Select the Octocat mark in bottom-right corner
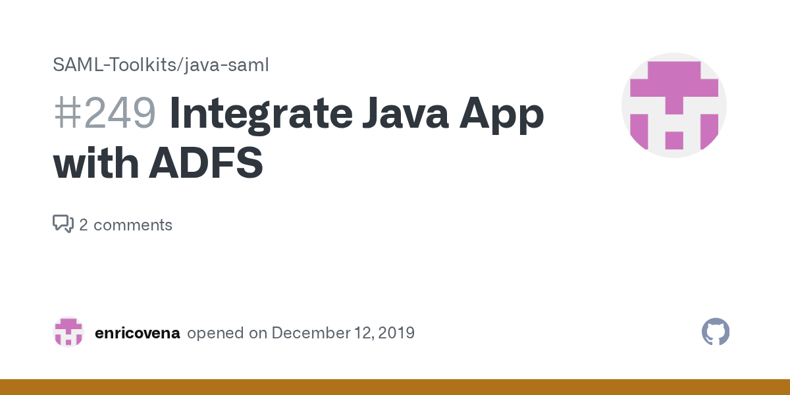The width and height of the screenshot is (790, 395). (716, 332)
